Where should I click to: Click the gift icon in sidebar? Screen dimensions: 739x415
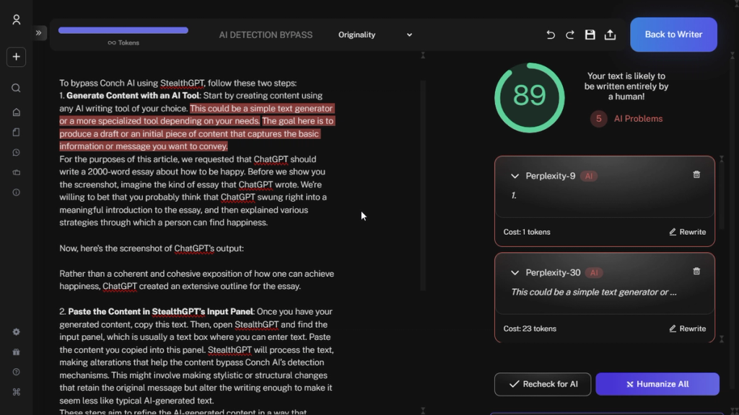click(16, 352)
